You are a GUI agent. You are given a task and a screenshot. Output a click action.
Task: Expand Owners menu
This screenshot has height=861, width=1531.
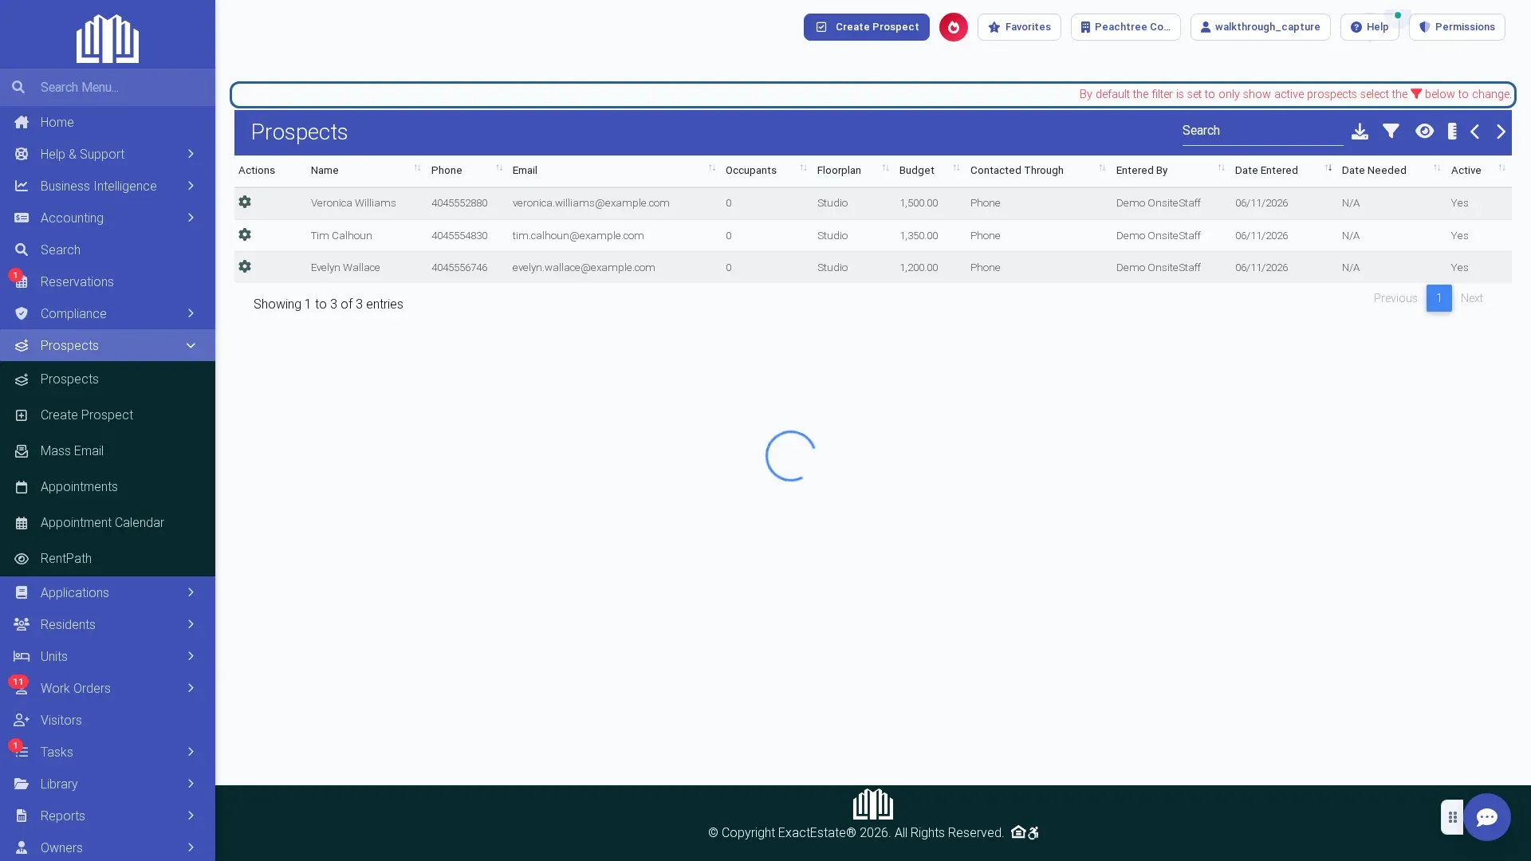[x=108, y=847]
